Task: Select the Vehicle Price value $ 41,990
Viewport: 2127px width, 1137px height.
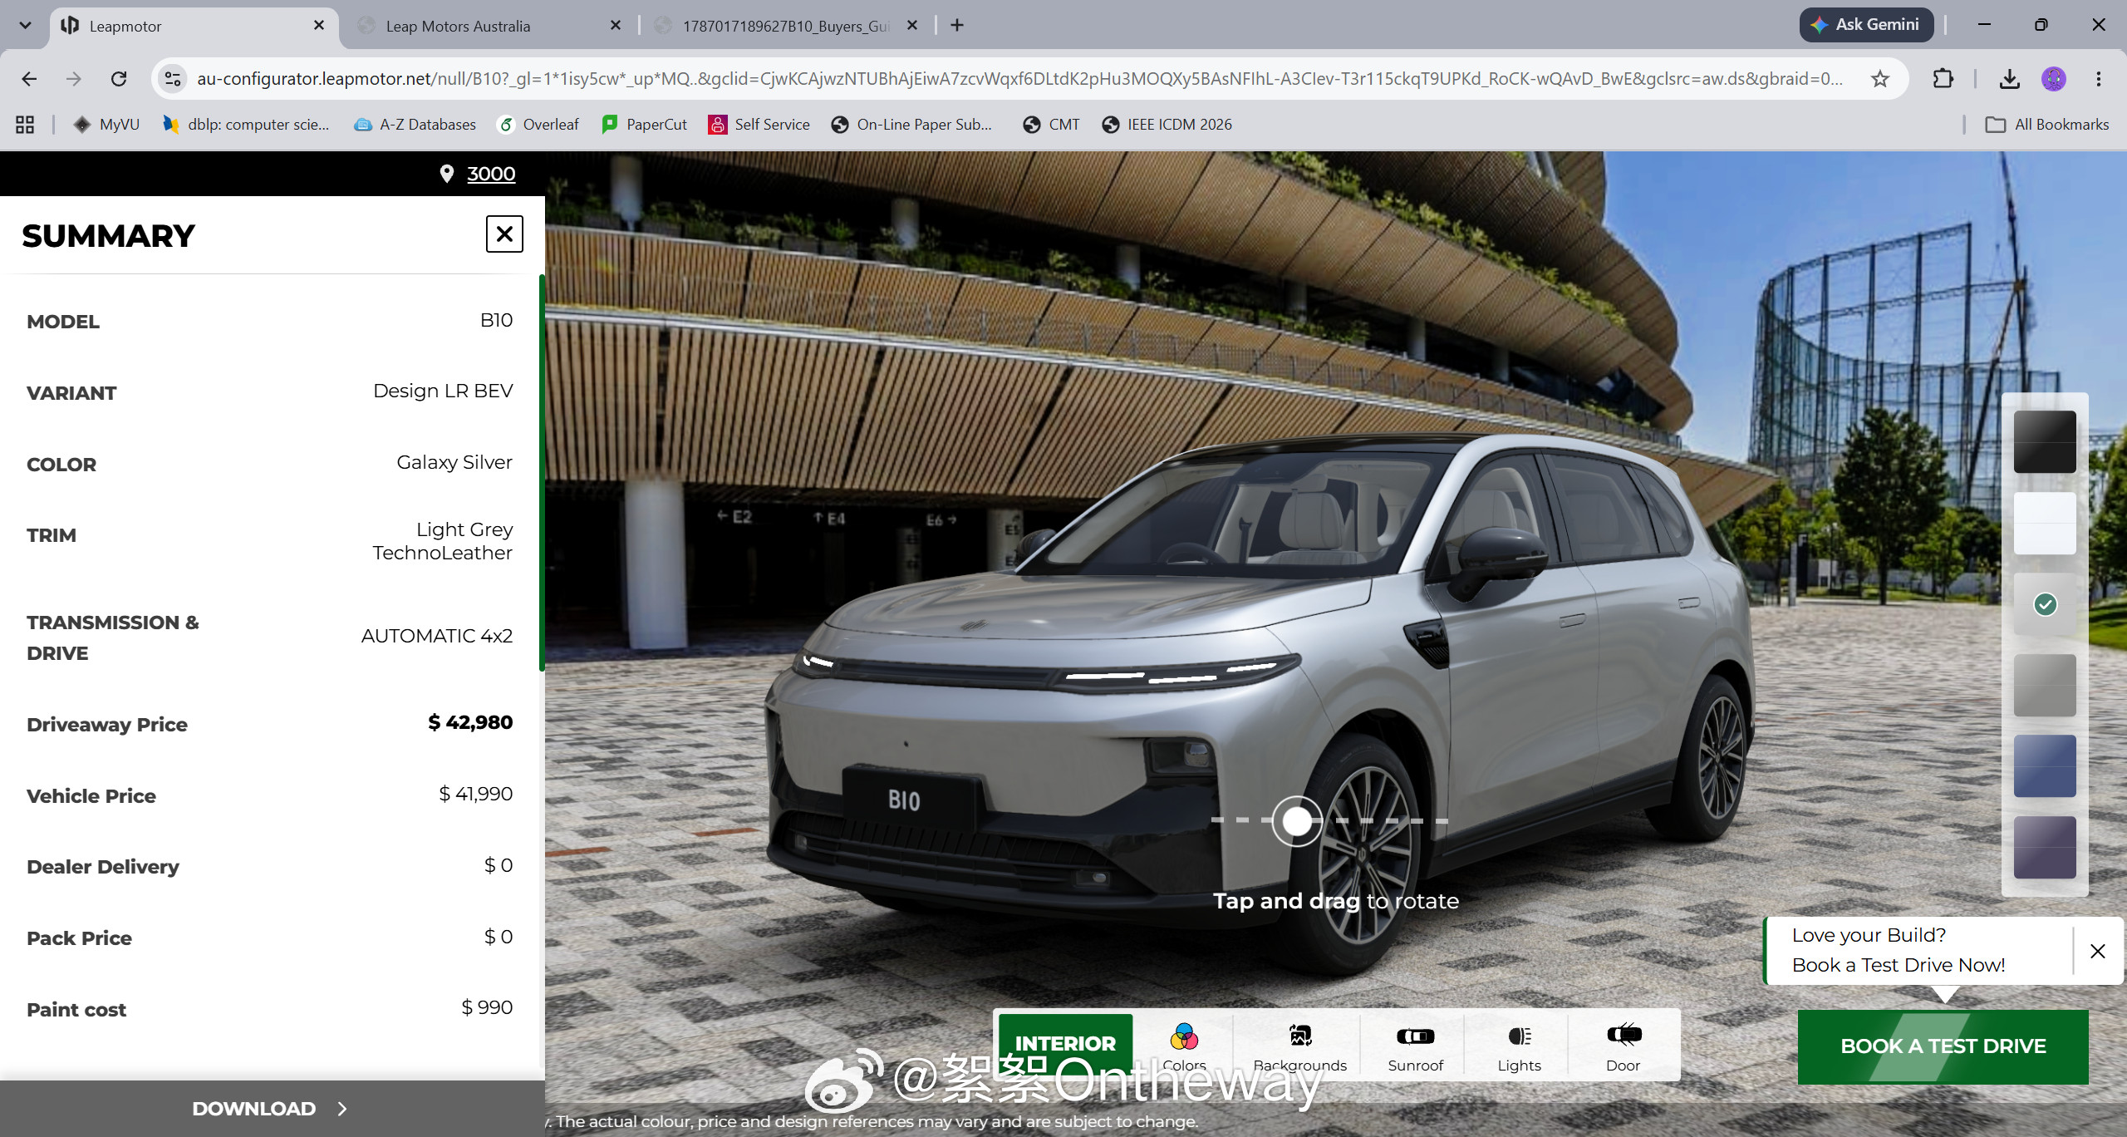Action: [x=476, y=795]
